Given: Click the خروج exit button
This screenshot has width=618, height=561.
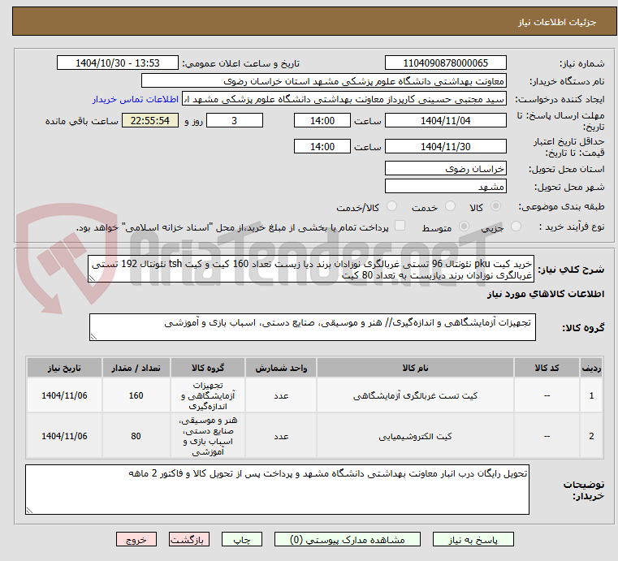Looking at the screenshot, I should [x=136, y=539].
